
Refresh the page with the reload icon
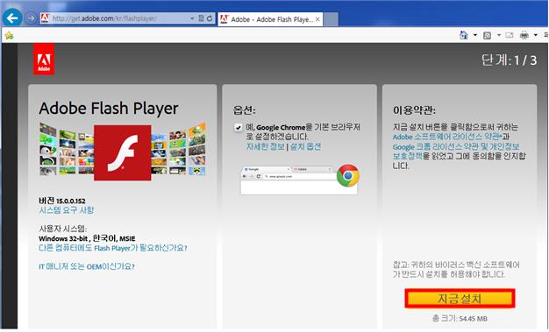210,18
